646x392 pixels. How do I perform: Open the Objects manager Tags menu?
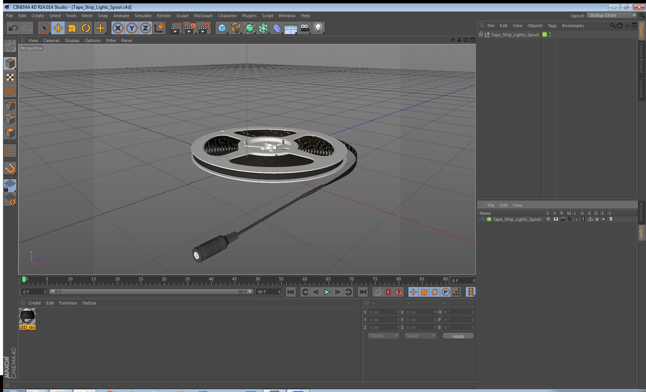tap(552, 26)
